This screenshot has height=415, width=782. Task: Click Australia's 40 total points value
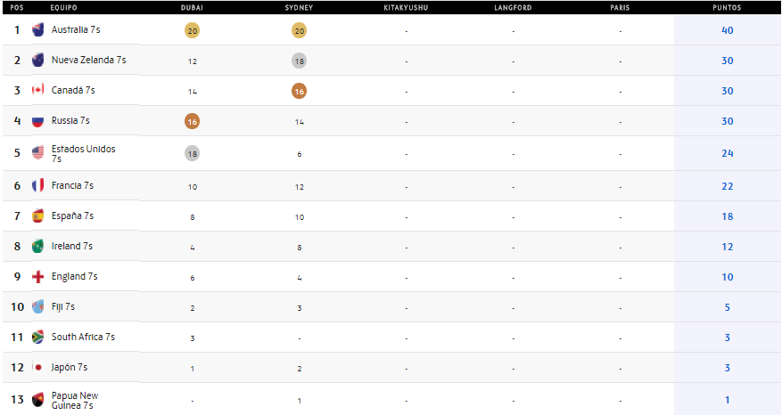click(x=727, y=30)
